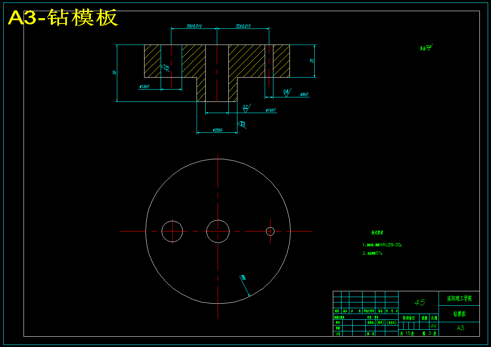Select dimension text "32±0.015"
The image size is (491, 347).
tap(243, 26)
